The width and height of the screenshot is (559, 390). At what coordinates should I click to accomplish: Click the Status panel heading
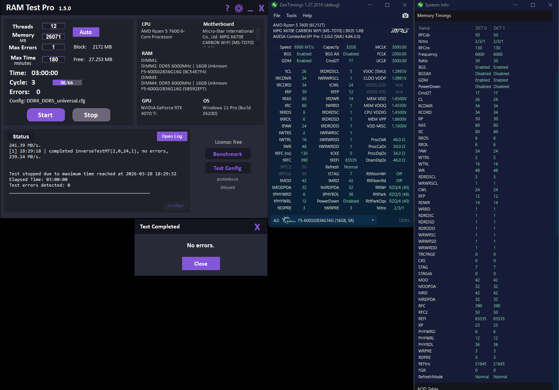pos(21,137)
